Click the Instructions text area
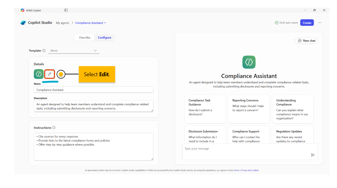337x188 pixels. click(94, 147)
